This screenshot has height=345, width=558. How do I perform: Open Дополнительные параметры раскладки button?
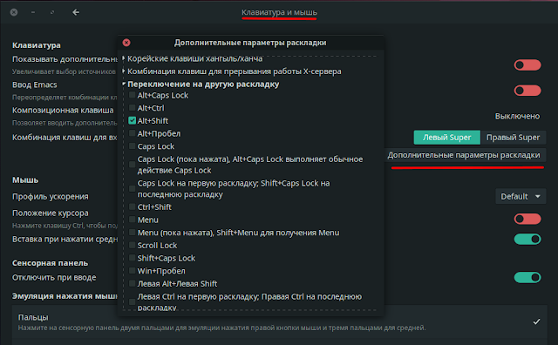tap(464, 155)
